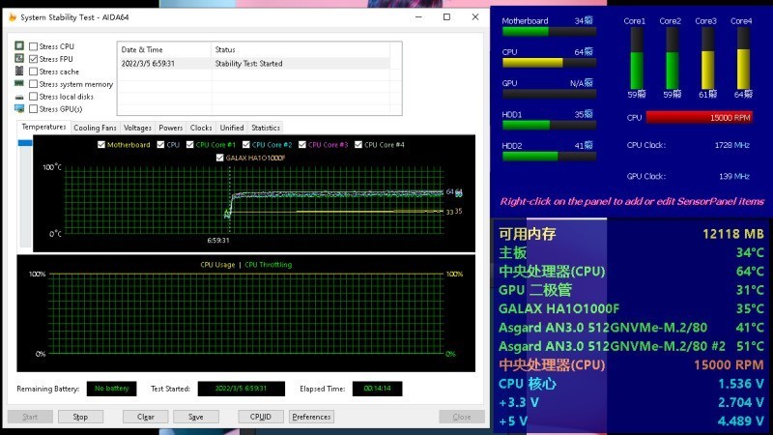
Task: Click the Stress GPU monitor icon
Action: (x=19, y=109)
